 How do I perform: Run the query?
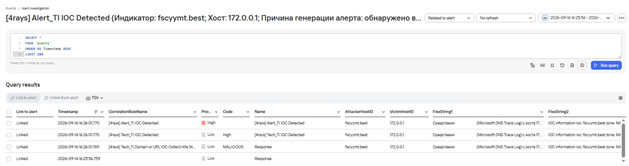[x=606, y=65]
